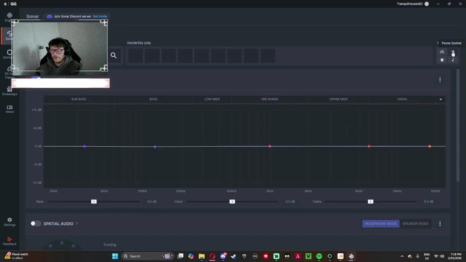Click the Discord logo icon
466x262 pixels.
point(50,16)
